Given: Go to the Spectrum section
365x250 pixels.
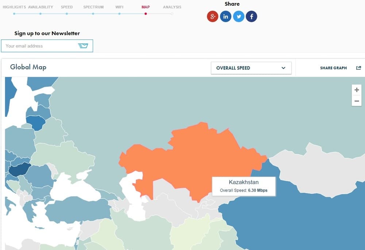Looking at the screenshot, I should 93,7.
